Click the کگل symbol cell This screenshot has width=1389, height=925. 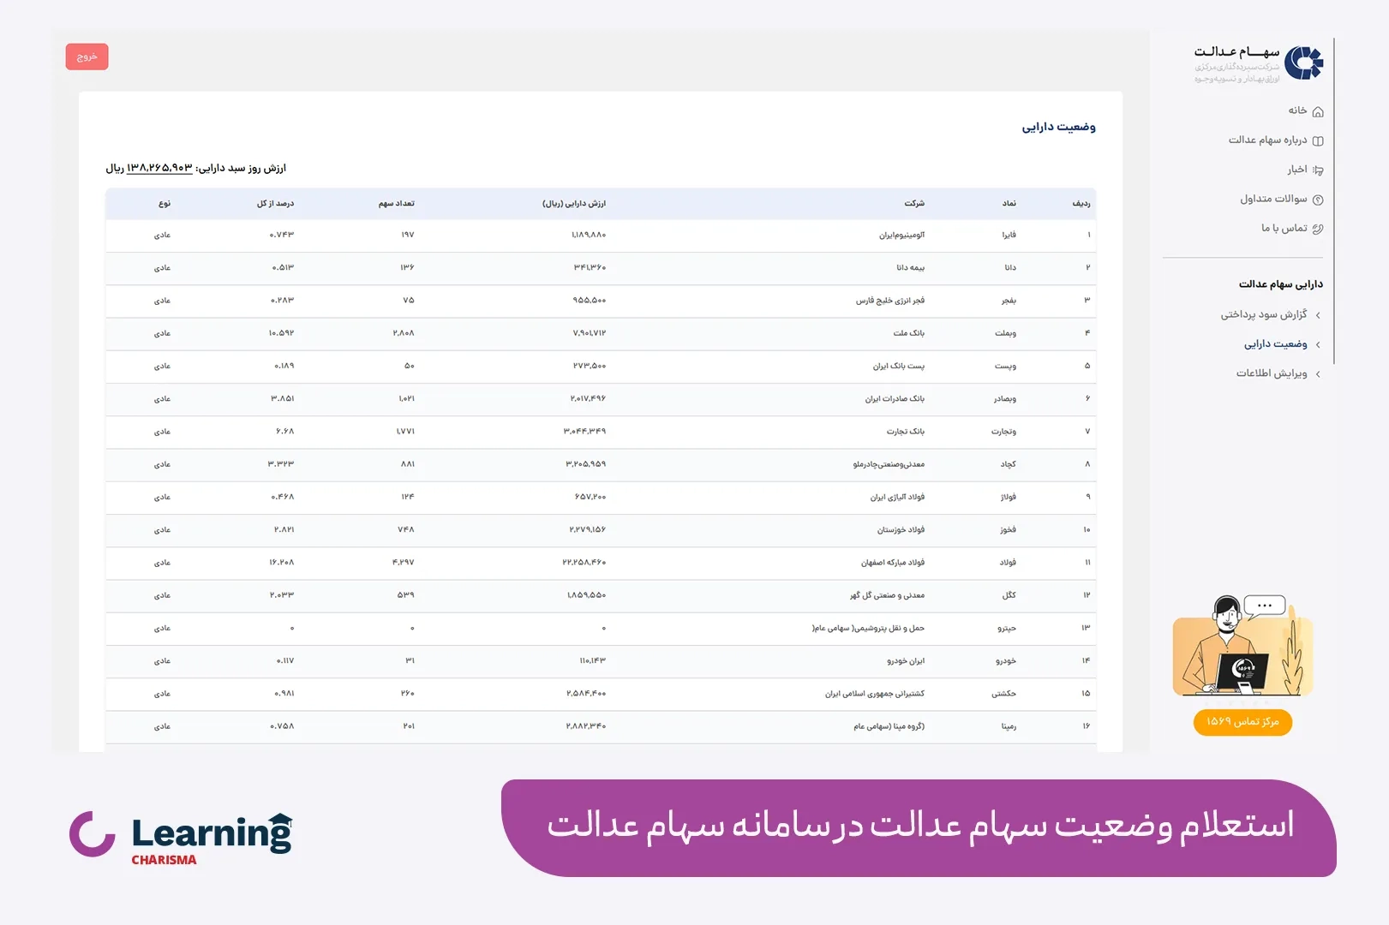[x=1009, y=595]
